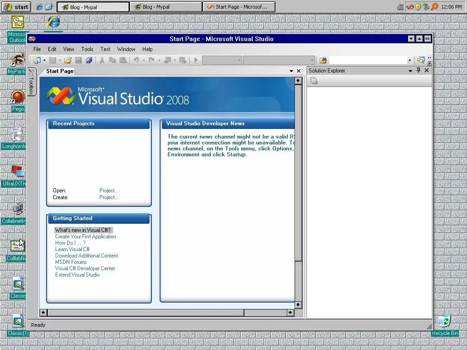Click Create Project link in Recent Projects
Viewport: 467px width, 350px height.
[x=109, y=197]
